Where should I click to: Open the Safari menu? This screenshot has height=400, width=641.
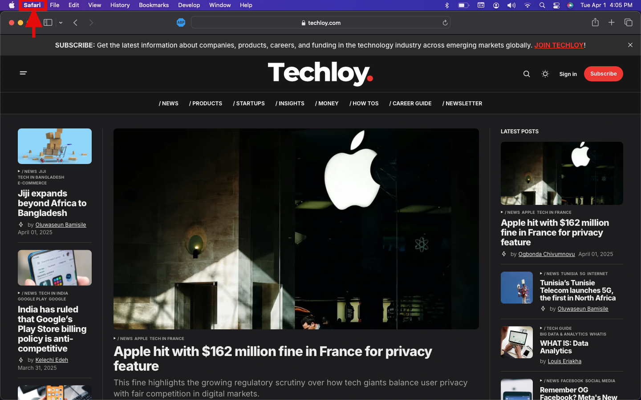[x=32, y=5]
